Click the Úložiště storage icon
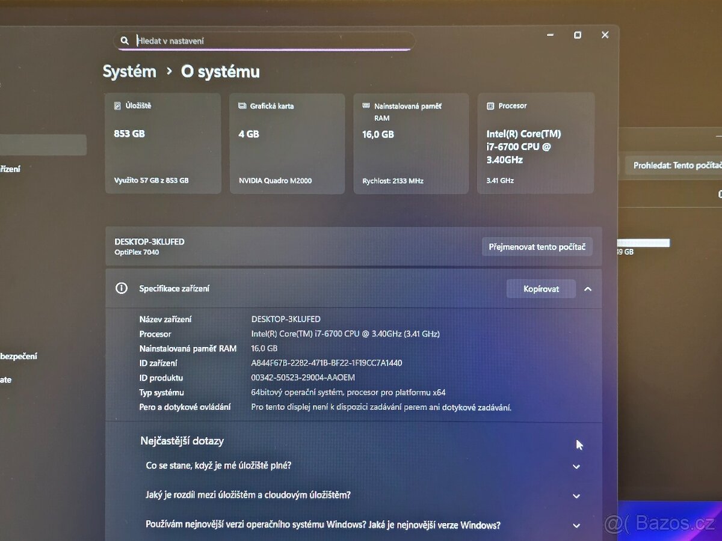The height and width of the screenshot is (541, 722). pyautogui.click(x=117, y=106)
